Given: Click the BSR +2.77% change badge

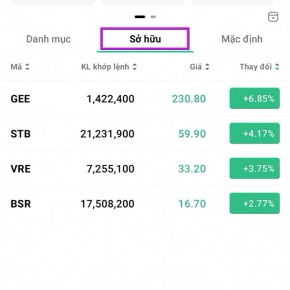Looking at the screenshot, I should click(x=254, y=203).
